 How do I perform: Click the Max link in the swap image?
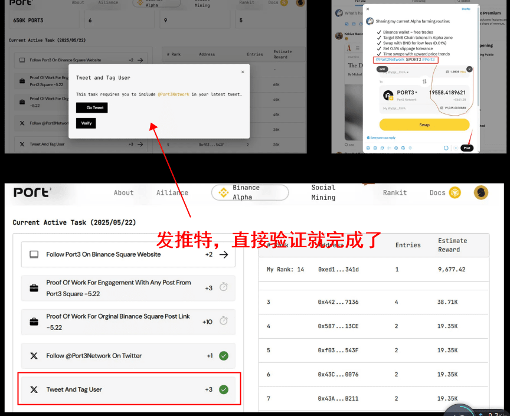coord(463,72)
